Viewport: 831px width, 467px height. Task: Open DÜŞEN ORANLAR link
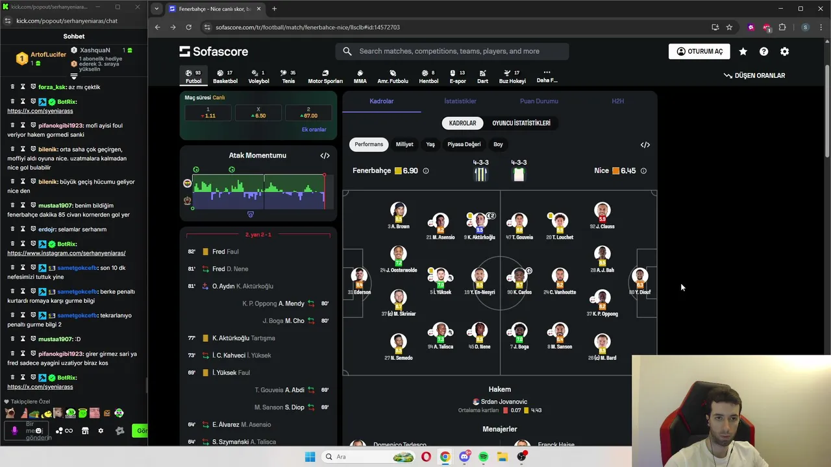pos(754,75)
